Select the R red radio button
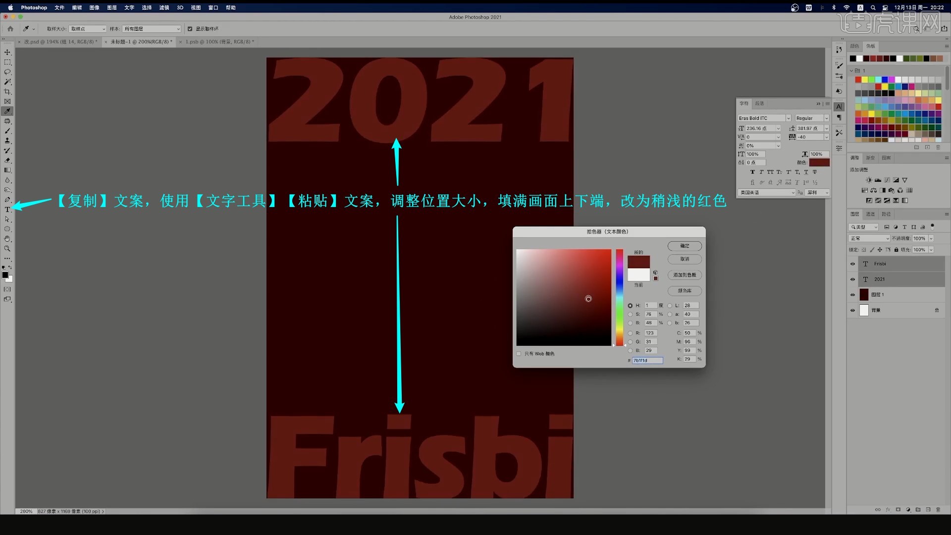Viewport: 951px width, 535px height. click(630, 333)
